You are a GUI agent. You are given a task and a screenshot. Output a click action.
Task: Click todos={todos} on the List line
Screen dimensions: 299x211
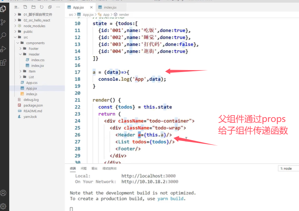(150, 142)
